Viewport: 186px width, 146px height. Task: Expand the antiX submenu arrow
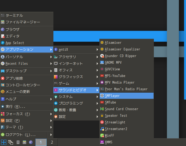pyautogui.click(x=97, y=50)
